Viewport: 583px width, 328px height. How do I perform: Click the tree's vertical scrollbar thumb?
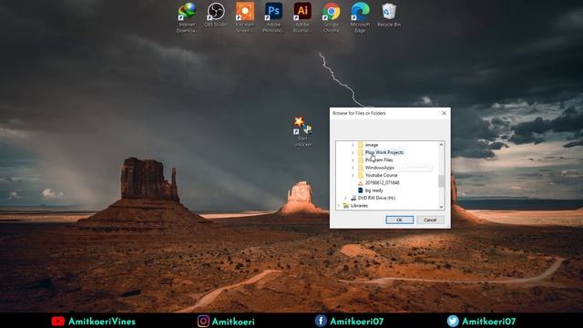(x=441, y=181)
